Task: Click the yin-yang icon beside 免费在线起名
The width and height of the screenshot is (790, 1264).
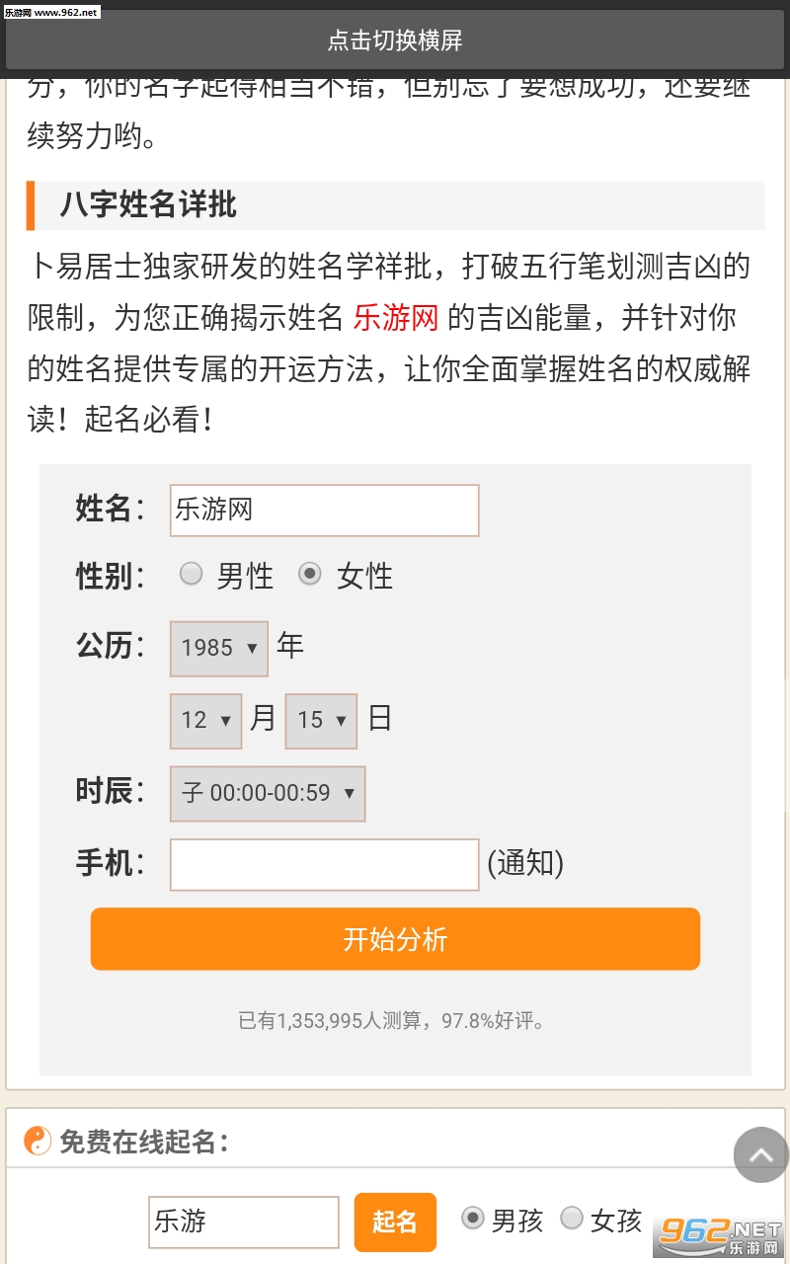Action: coord(38,1142)
